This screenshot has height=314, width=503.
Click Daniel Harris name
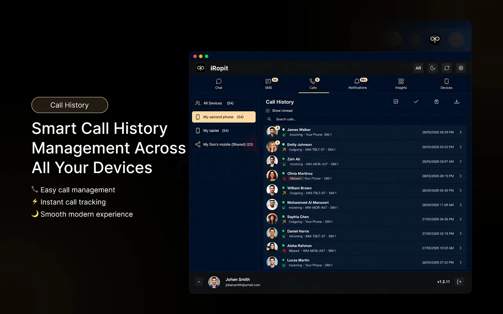tap(298, 231)
